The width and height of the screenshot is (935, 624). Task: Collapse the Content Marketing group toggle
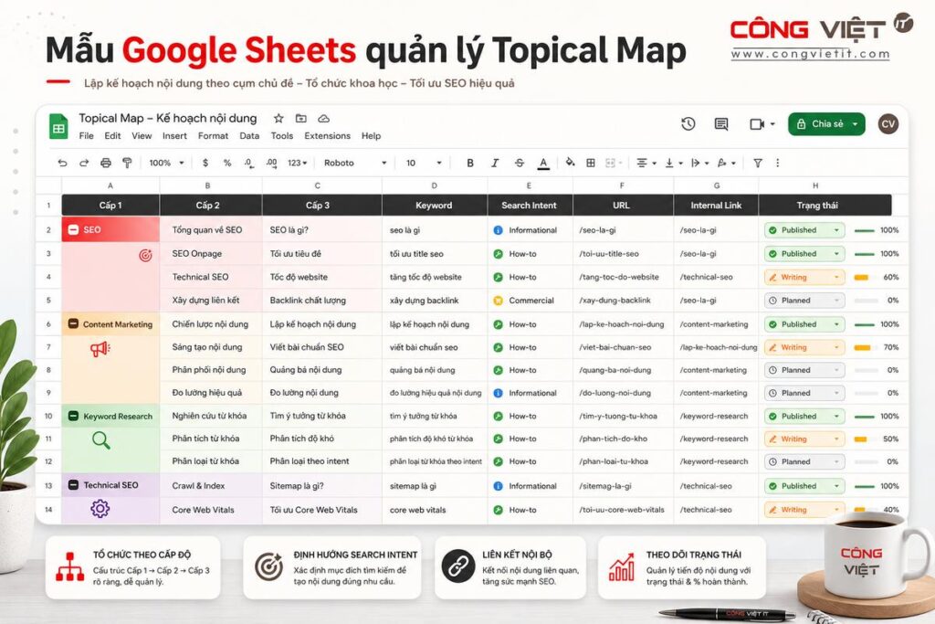tap(73, 324)
